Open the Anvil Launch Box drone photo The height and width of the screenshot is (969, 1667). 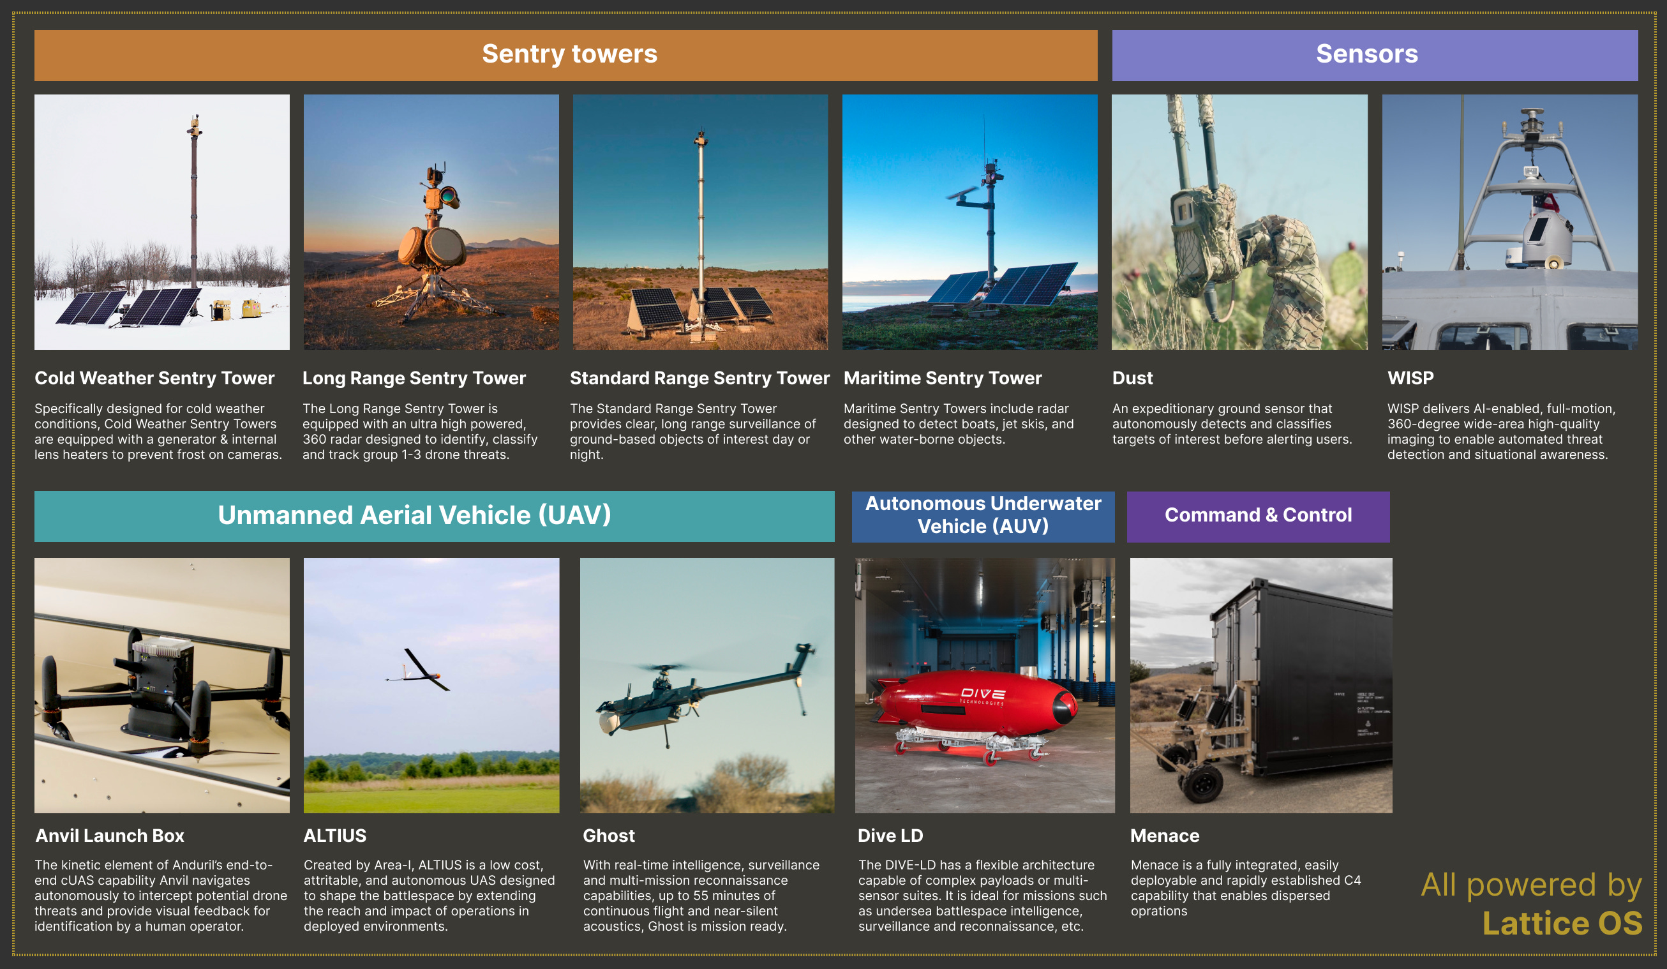(x=162, y=685)
